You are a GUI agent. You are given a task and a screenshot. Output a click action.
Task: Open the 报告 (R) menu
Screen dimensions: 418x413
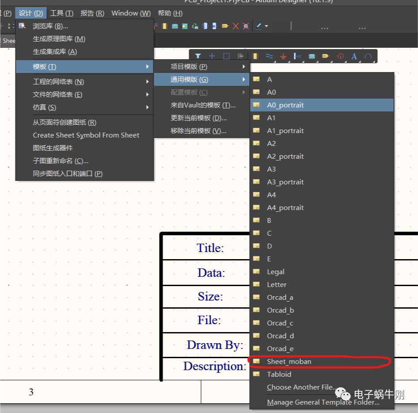pos(92,13)
